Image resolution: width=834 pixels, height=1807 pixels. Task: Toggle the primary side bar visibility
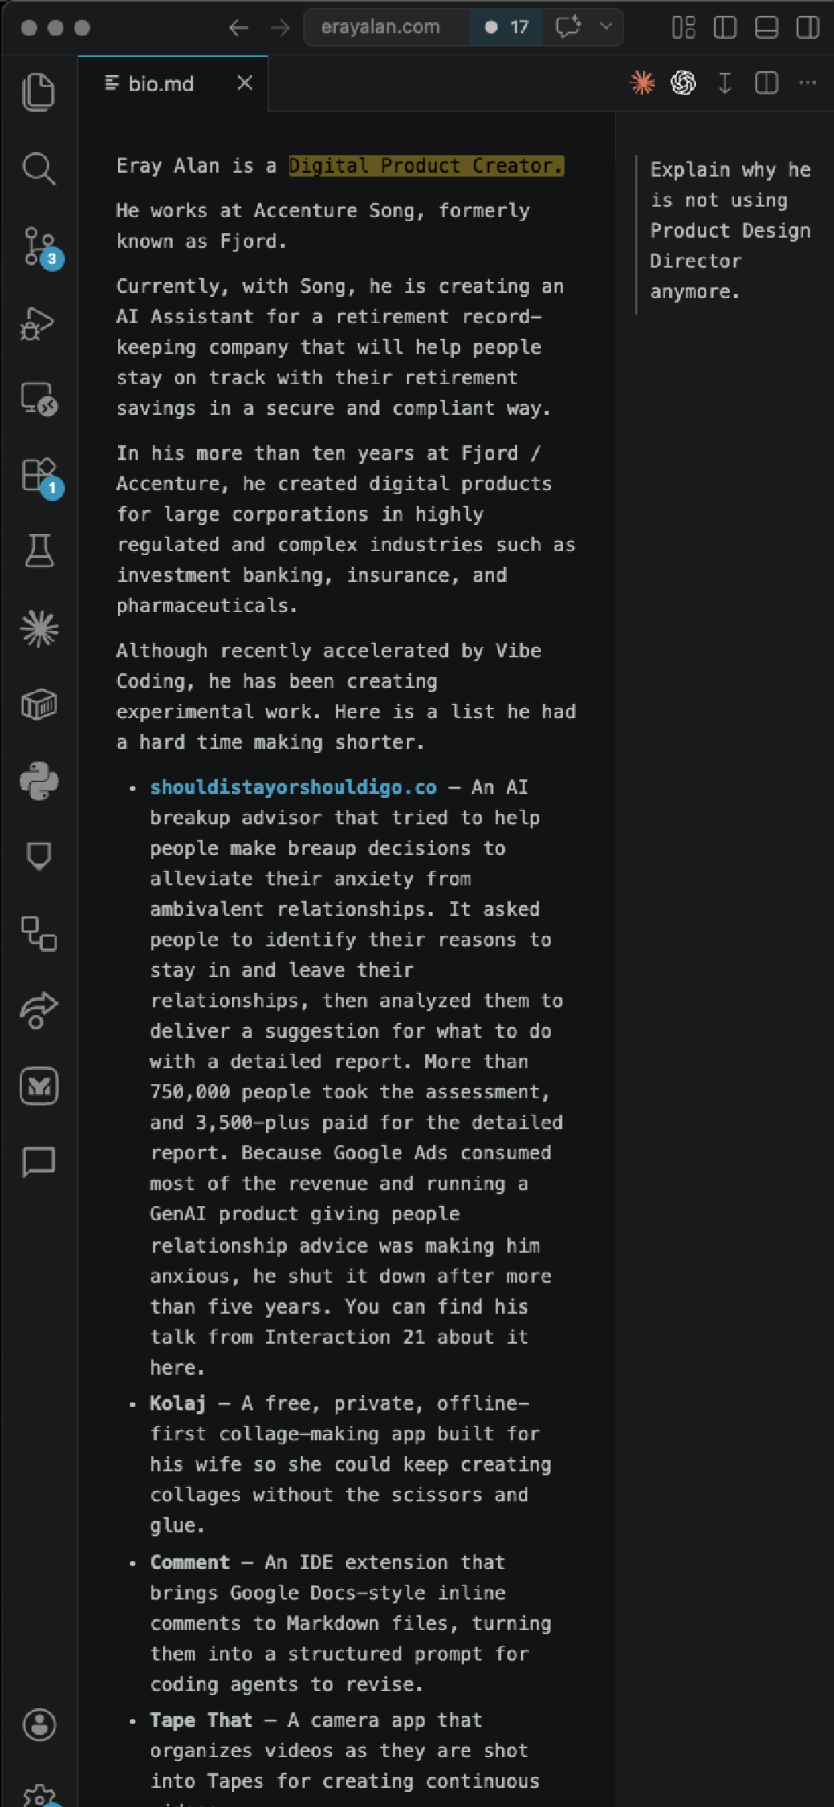725,27
